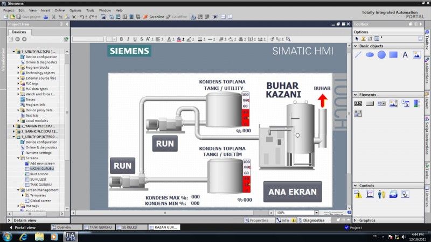Collapse the Elements toolbox section
Viewport: 431px width, 242px height.
(356, 95)
